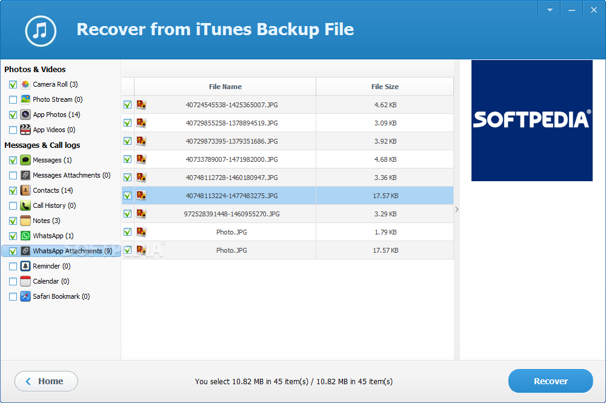Sort by the File Size column header

(385, 87)
